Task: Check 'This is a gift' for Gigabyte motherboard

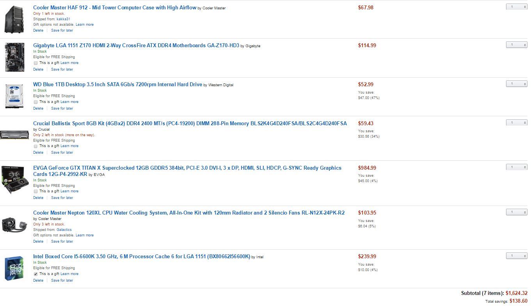Action: click(36, 63)
